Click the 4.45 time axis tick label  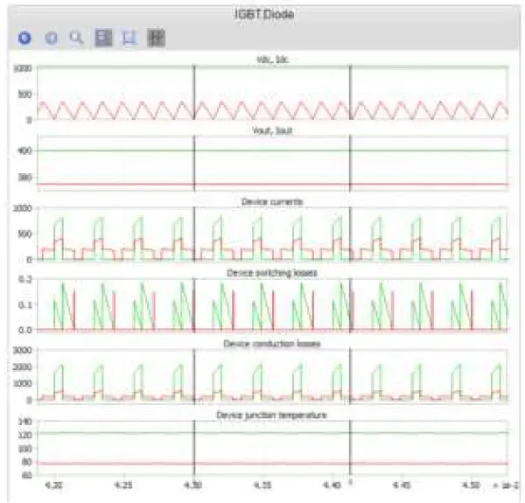pos(402,485)
